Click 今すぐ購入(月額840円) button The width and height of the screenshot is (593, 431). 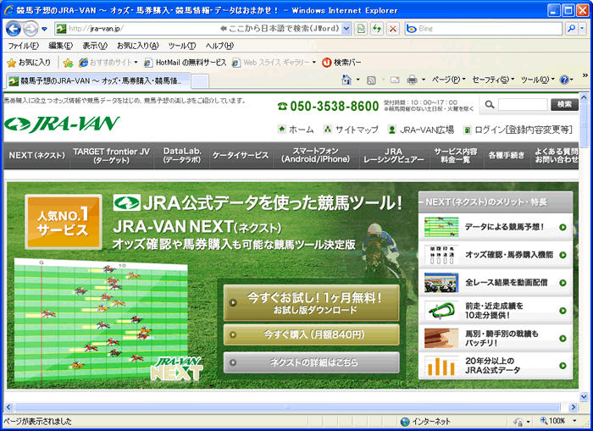(x=311, y=334)
